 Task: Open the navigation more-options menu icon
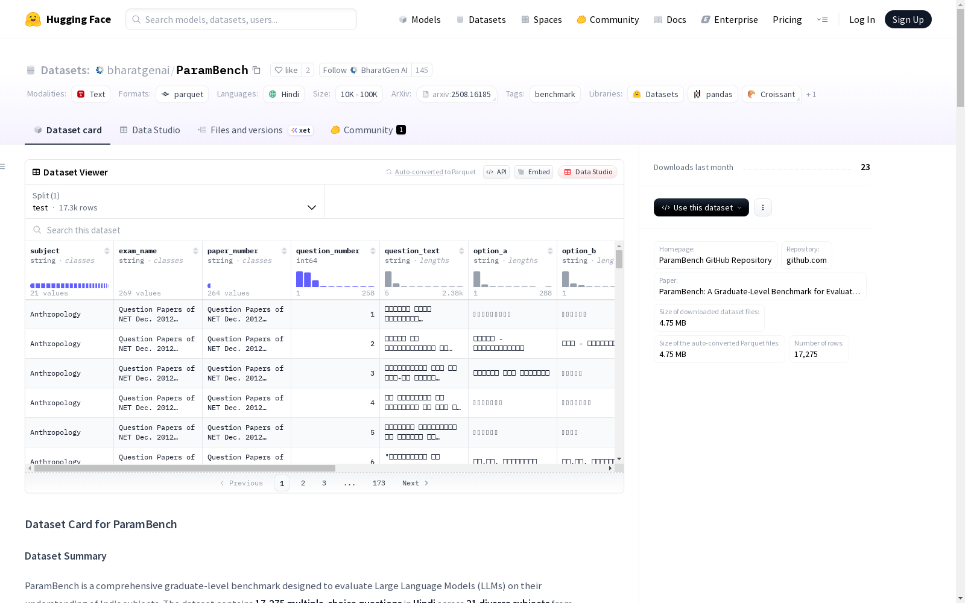pos(822,19)
